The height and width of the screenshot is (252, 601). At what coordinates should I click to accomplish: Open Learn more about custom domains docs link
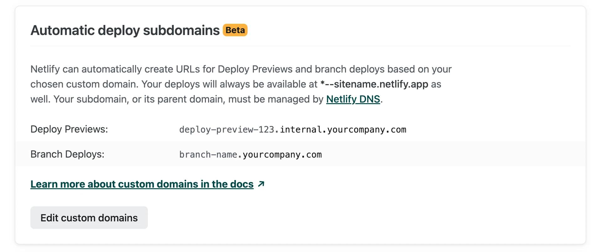[142, 184]
